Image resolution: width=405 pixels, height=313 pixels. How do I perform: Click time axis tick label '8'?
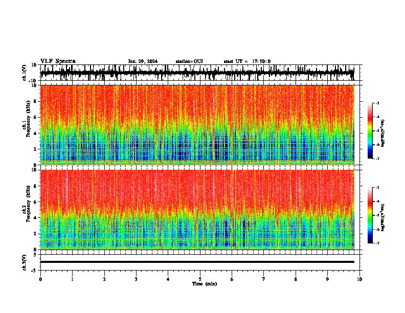point(296,279)
